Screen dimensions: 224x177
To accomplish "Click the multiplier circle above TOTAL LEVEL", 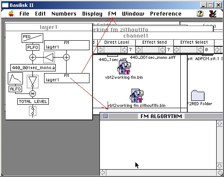I will point(32,93).
